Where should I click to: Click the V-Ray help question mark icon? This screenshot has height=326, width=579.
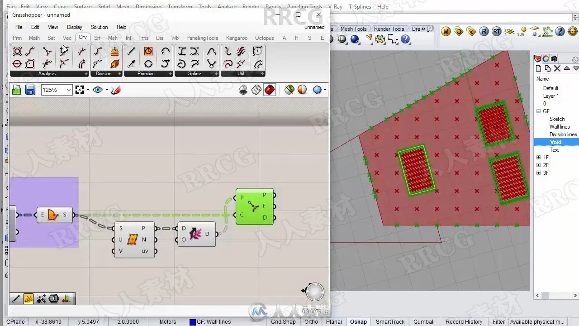pyautogui.click(x=560, y=31)
